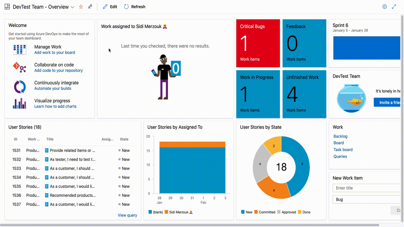Open View query under User Stories
Screen dimensions: 404x227
(127, 215)
